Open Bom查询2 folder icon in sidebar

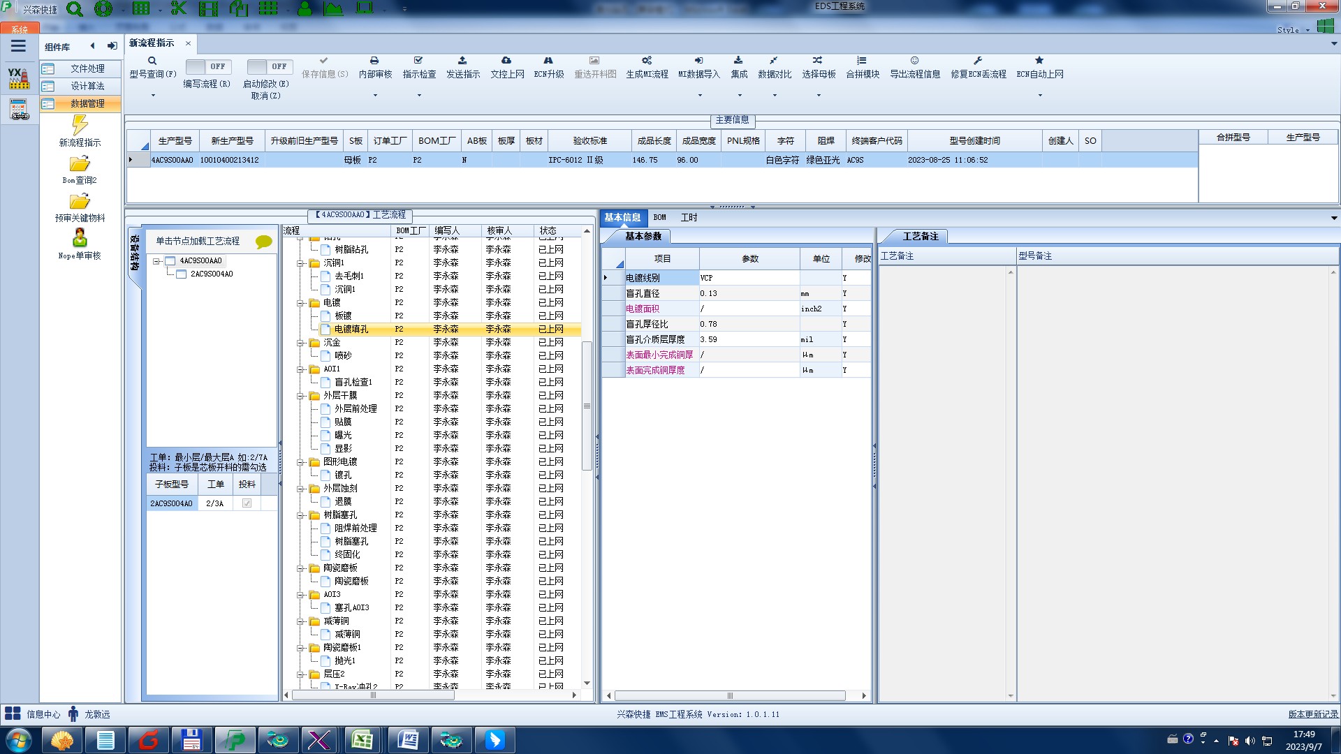(80, 165)
